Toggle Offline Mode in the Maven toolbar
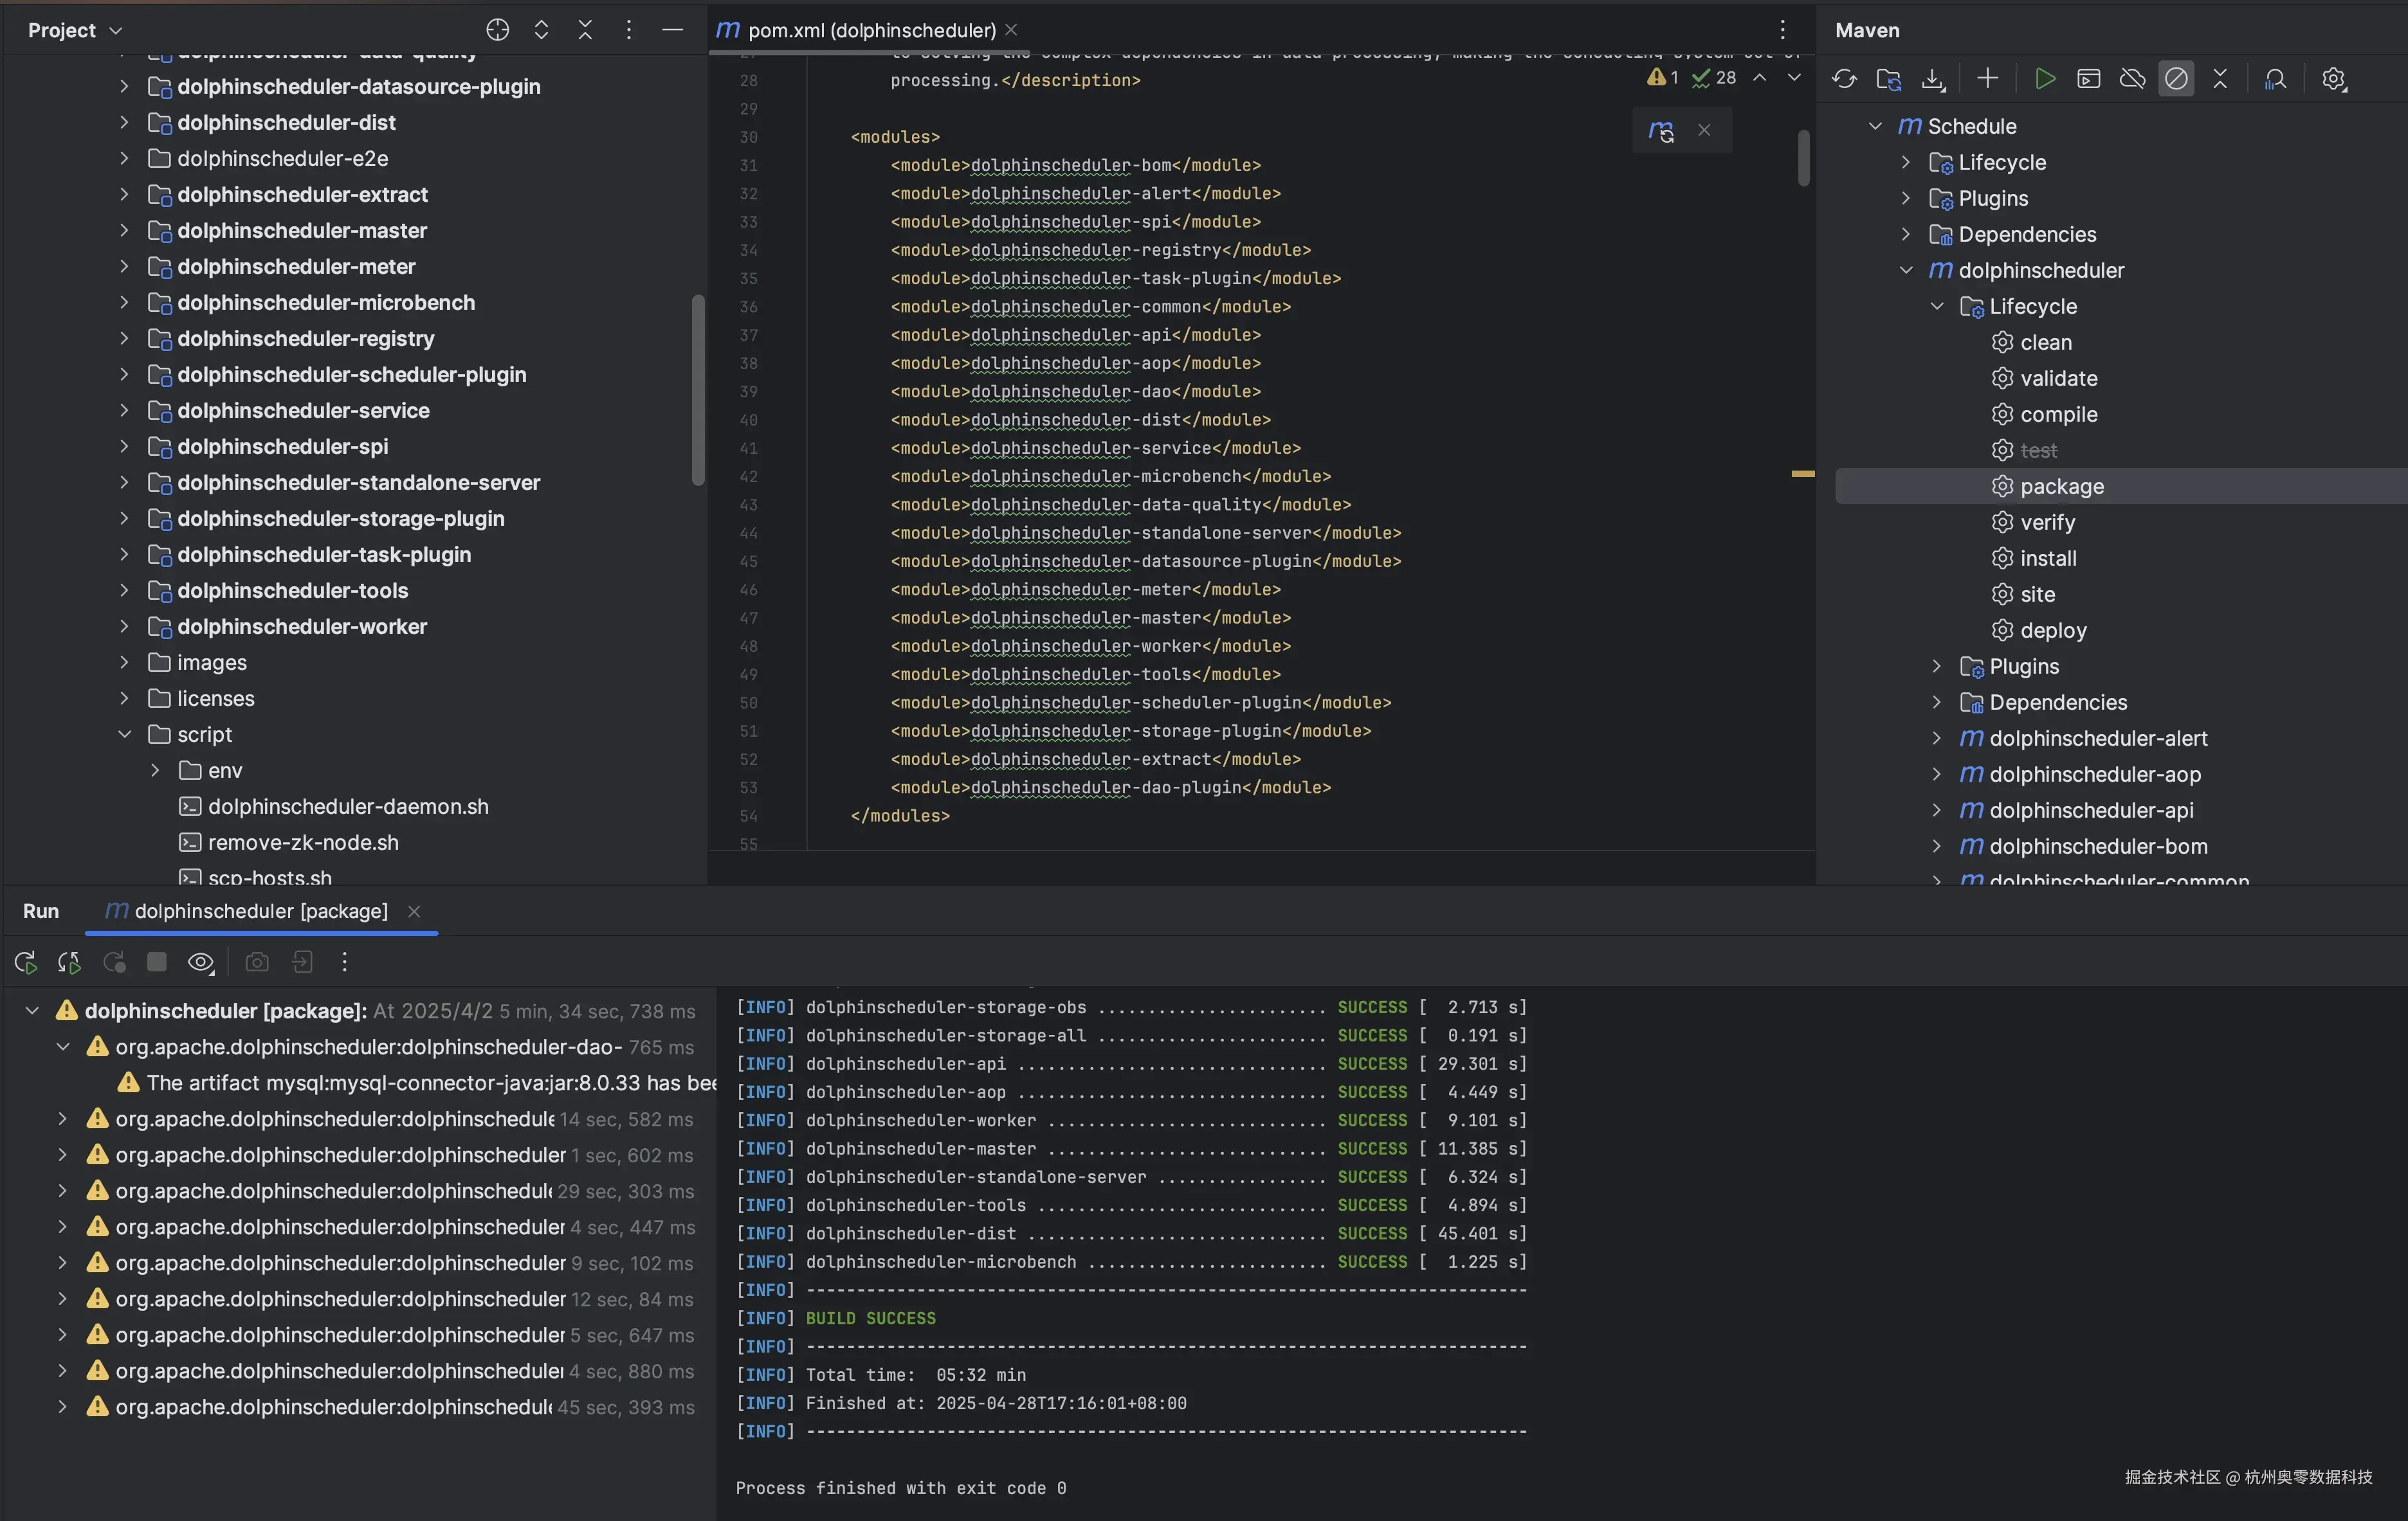The height and width of the screenshot is (1521, 2408). [2133, 79]
